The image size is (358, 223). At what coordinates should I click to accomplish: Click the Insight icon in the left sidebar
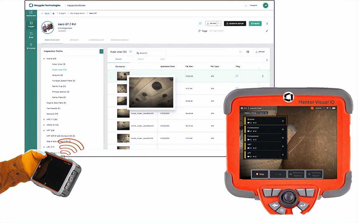point(31,24)
